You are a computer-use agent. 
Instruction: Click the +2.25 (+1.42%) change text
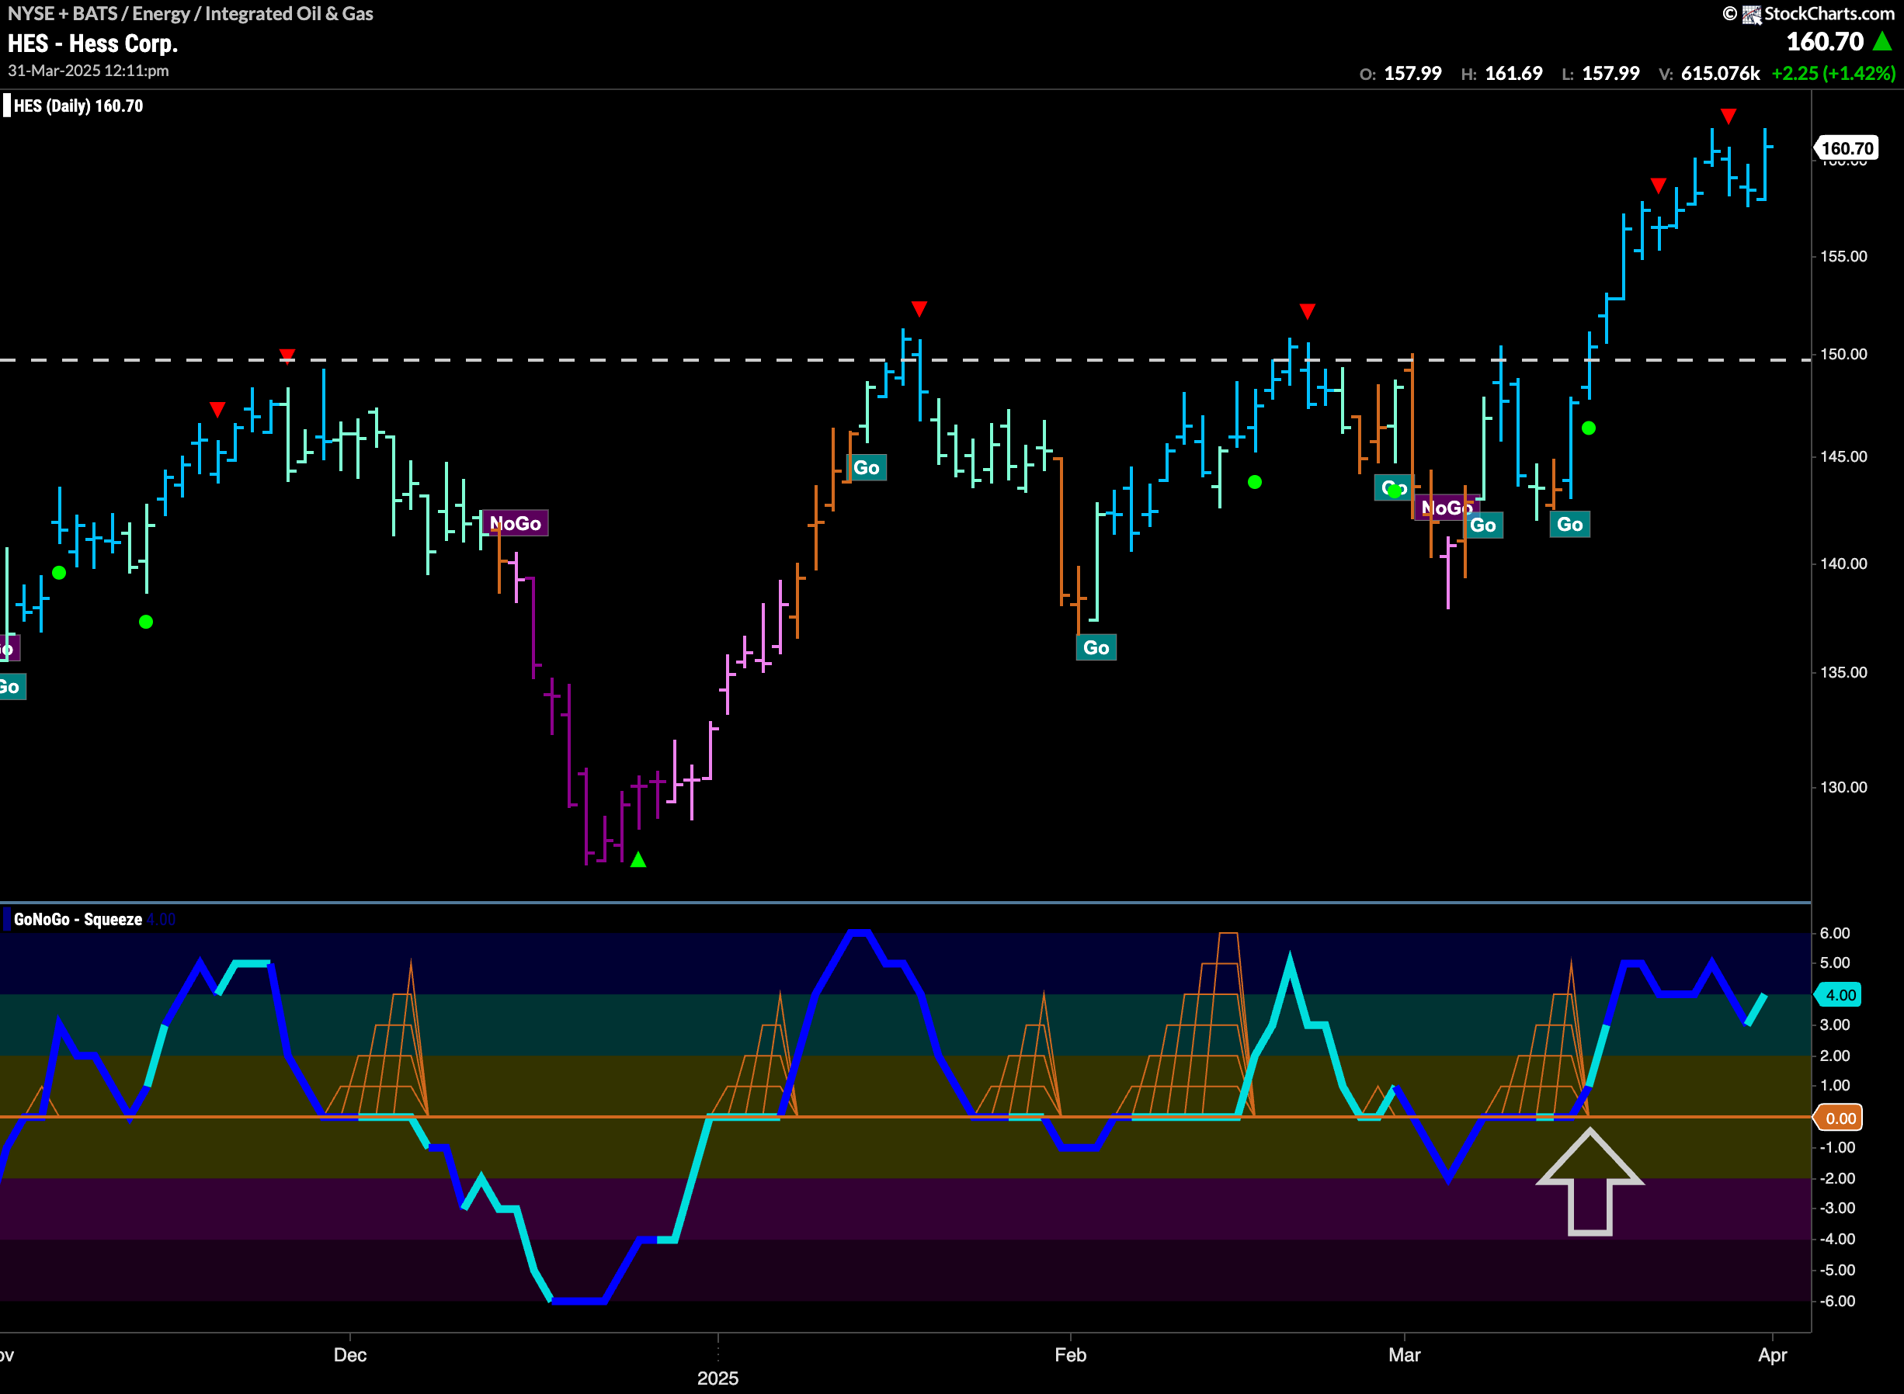(1833, 74)
